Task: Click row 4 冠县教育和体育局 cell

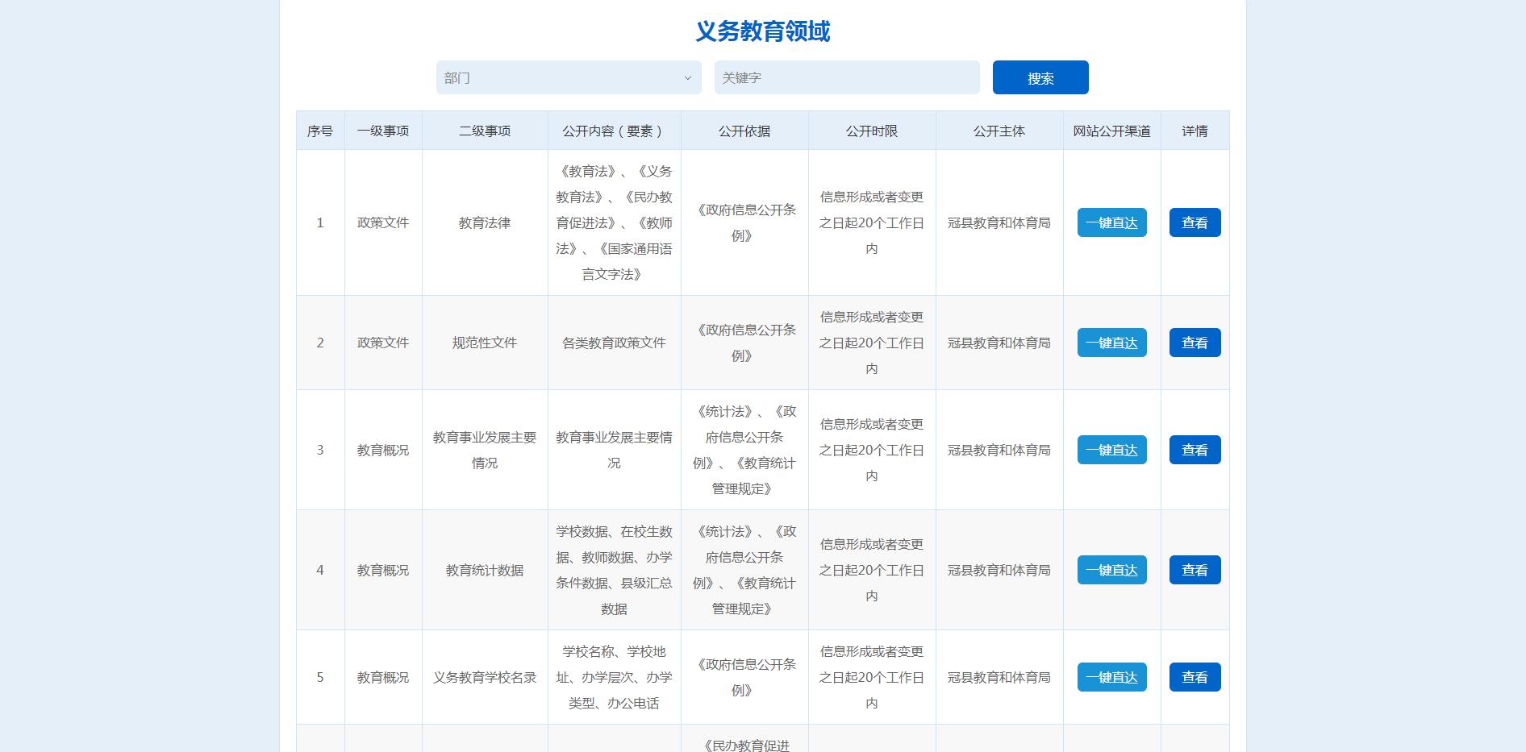Action: coord(999,570)
